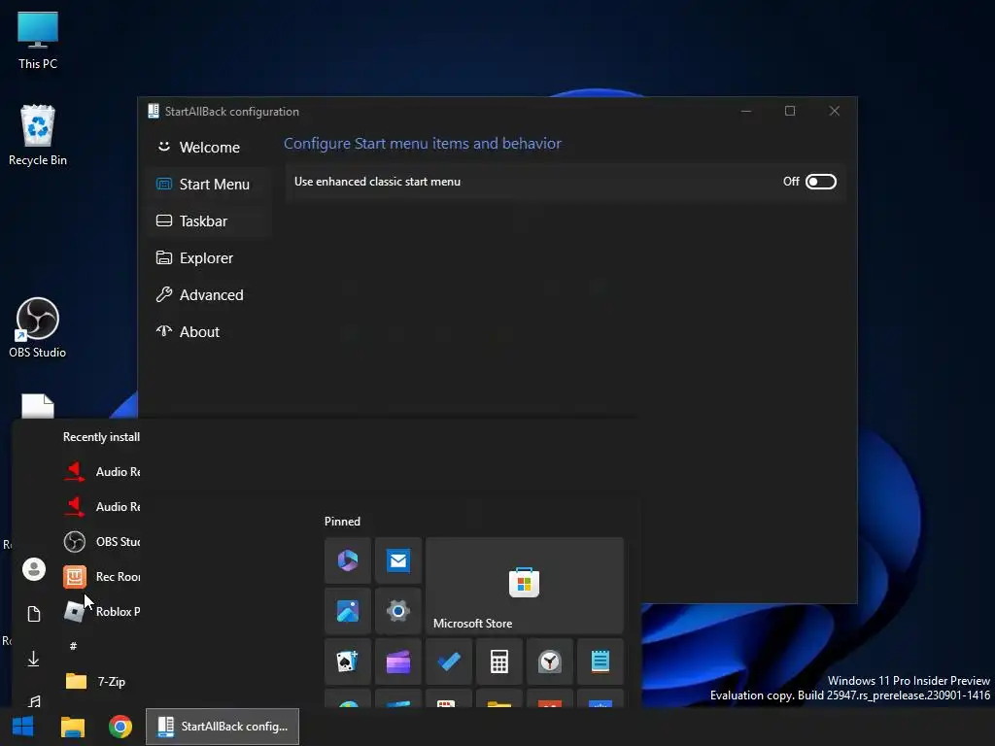This screenshot has width=995, height=746.
Task: Select the Start Menu section
Action: pos(210,184)
